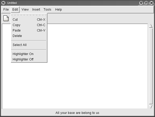155x117 pixels.
Task: Close the open Edit menu
Action: pyautogui.click(x=15, y=10)
